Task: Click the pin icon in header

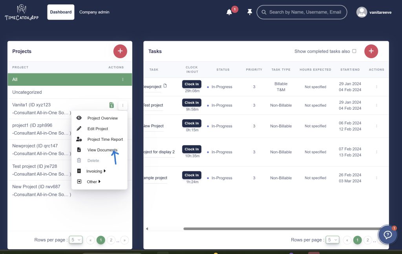Action: tap(250, 12)
